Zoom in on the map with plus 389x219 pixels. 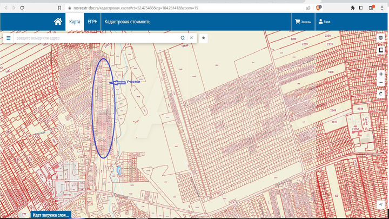click(381, 74)
